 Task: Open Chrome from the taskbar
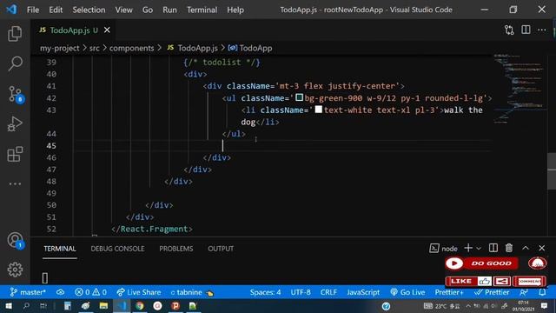tap(140, 305)
